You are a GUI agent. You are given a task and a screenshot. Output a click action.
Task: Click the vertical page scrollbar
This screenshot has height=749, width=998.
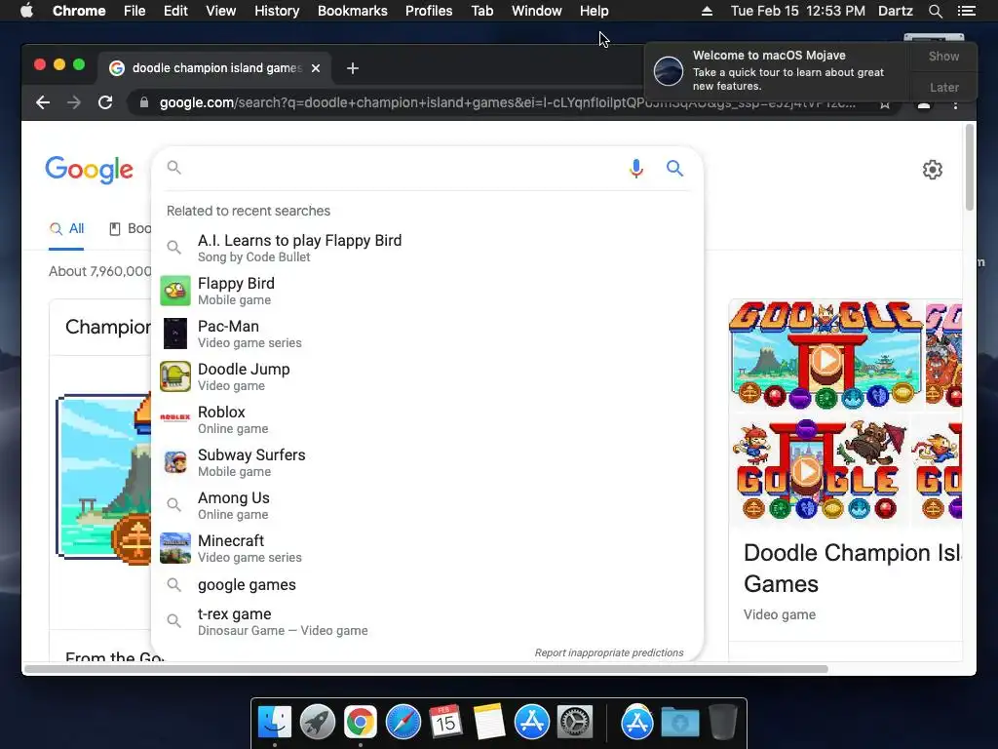[x=970, y=168]
